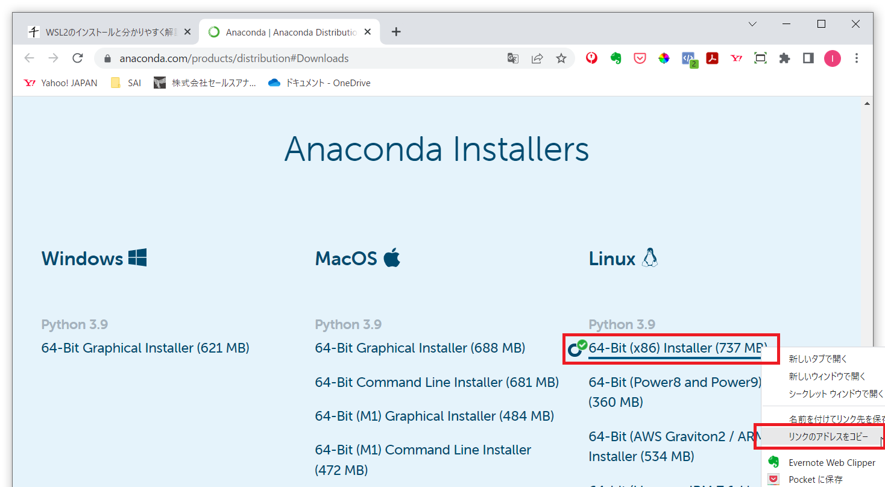
Task: Bookmark this page with the star icon
Action: (x=561, y=58)
